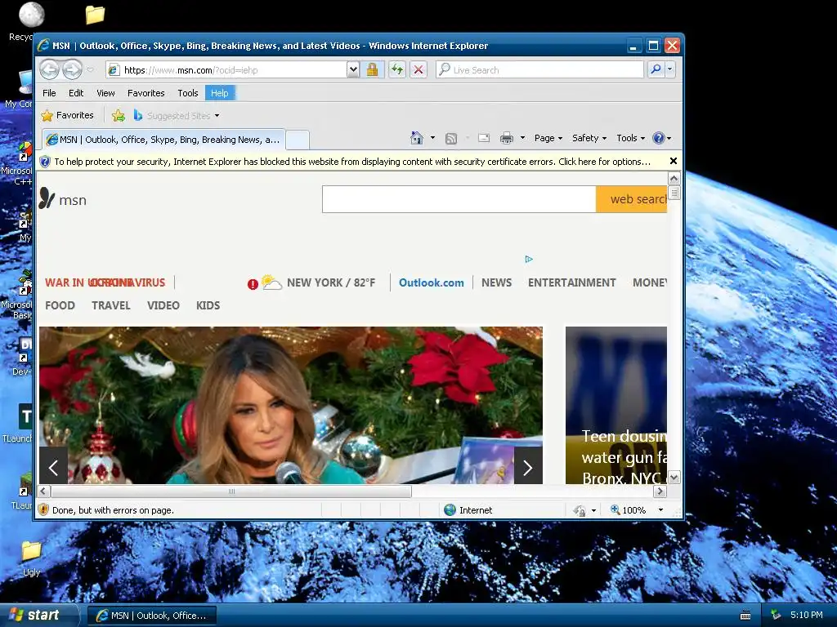The width and height of the screenshot is (837, 627).
Task: Open the VIDEO section link
Action: pos(163,305)
